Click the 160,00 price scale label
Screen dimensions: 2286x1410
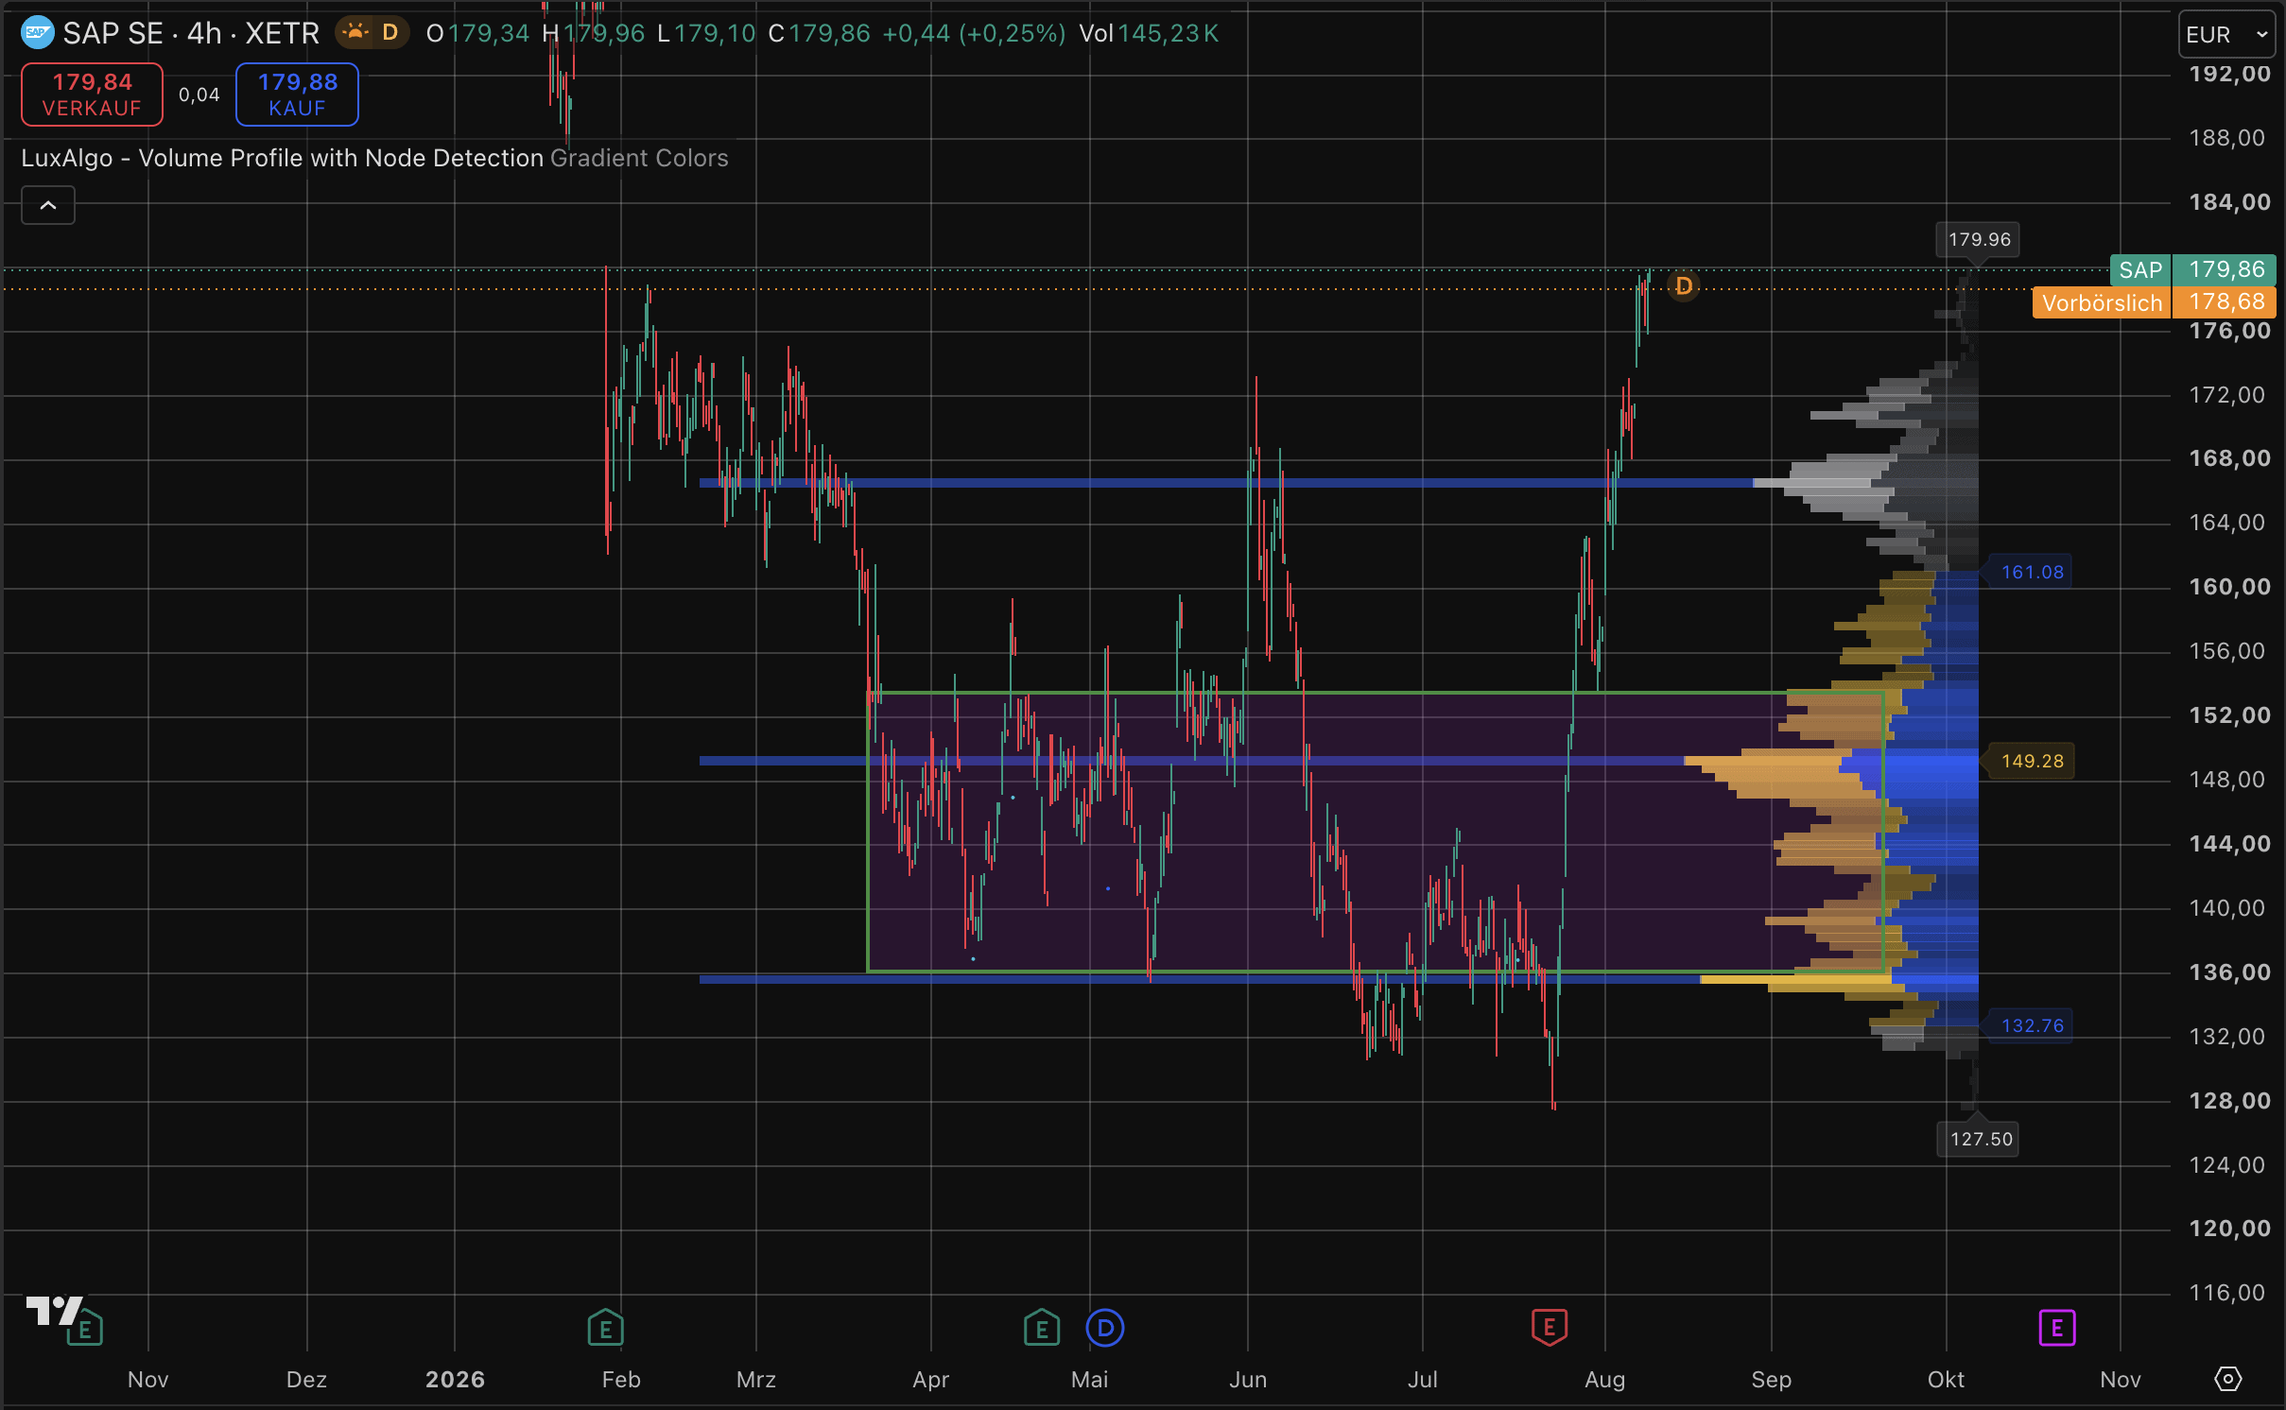(2229, 587)
